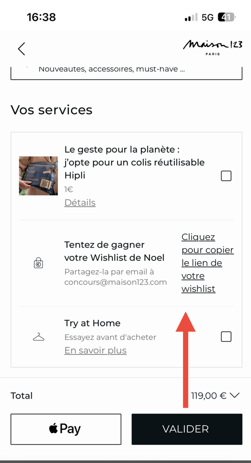251x463 pixels.
Task: Copy the wishlist link
Action: click(x=207, y=263)
